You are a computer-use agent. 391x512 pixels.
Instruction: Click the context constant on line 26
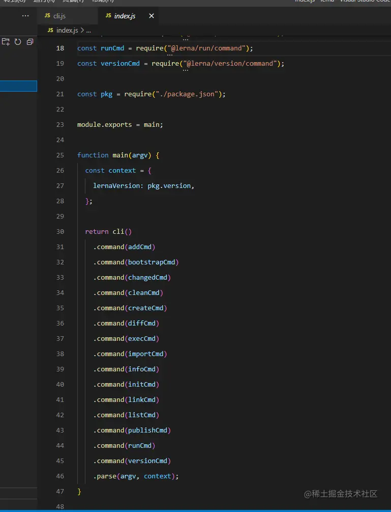pos(122,171)
